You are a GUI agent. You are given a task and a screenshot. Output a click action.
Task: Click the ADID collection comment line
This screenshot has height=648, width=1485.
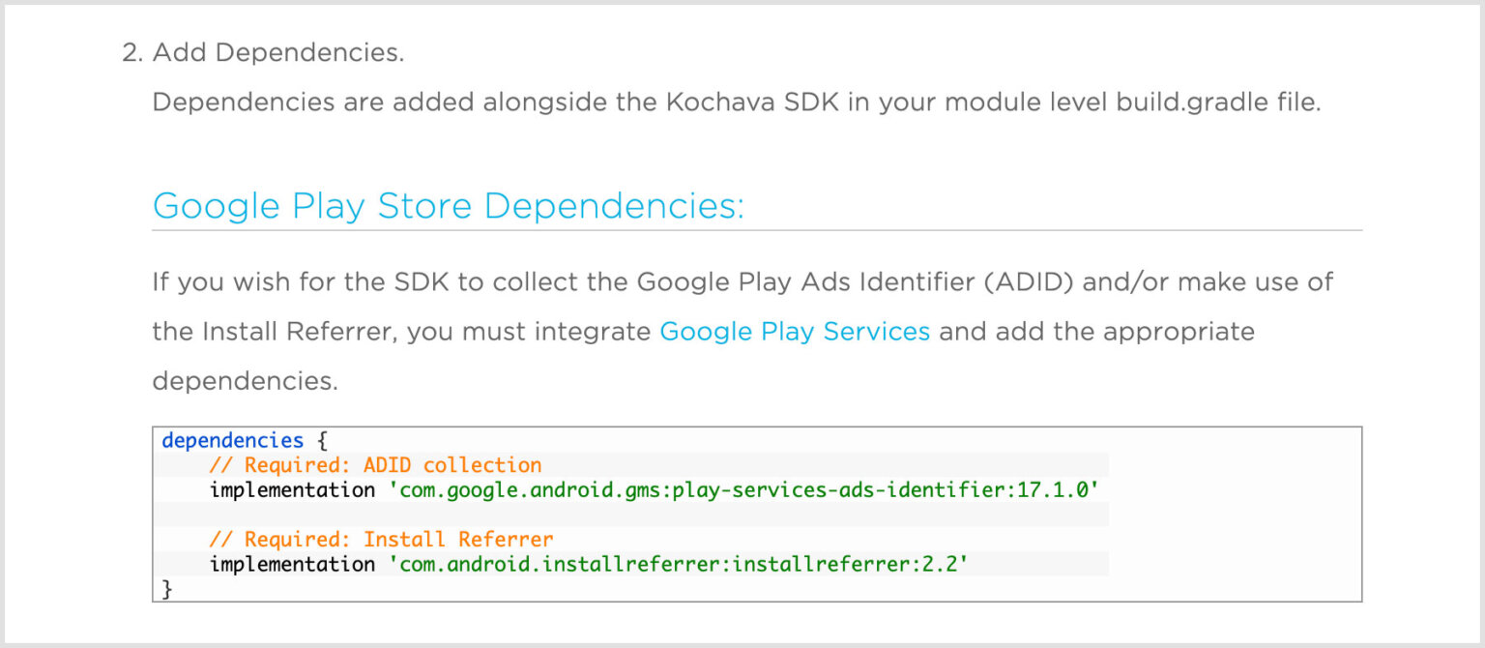click(374, 465)
